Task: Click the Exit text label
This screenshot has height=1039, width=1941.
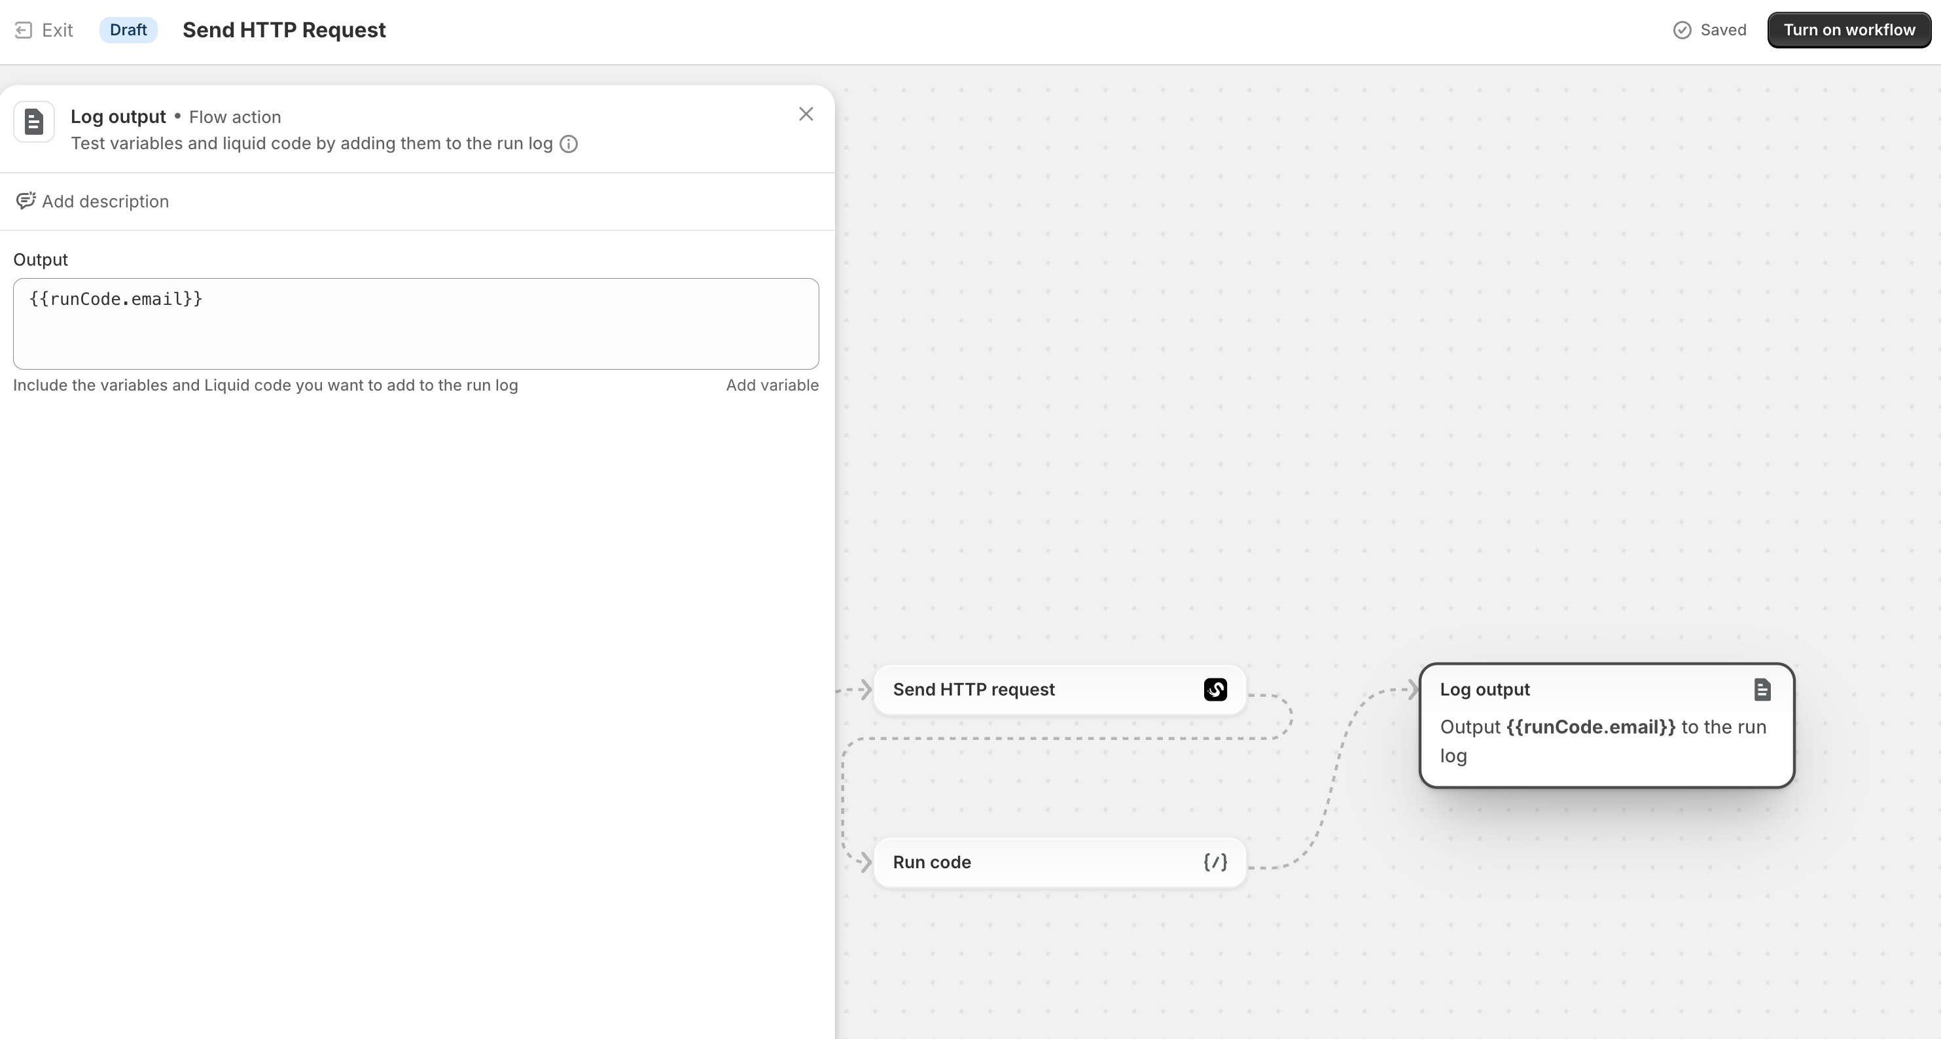Action: pos(58,30)
